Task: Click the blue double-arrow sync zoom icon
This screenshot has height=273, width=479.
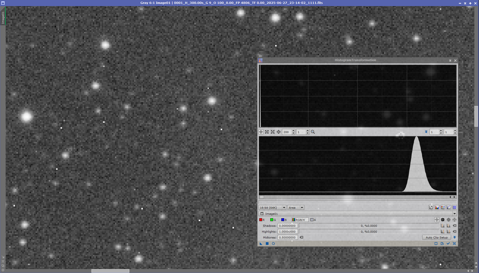Action: click(426, 132)
